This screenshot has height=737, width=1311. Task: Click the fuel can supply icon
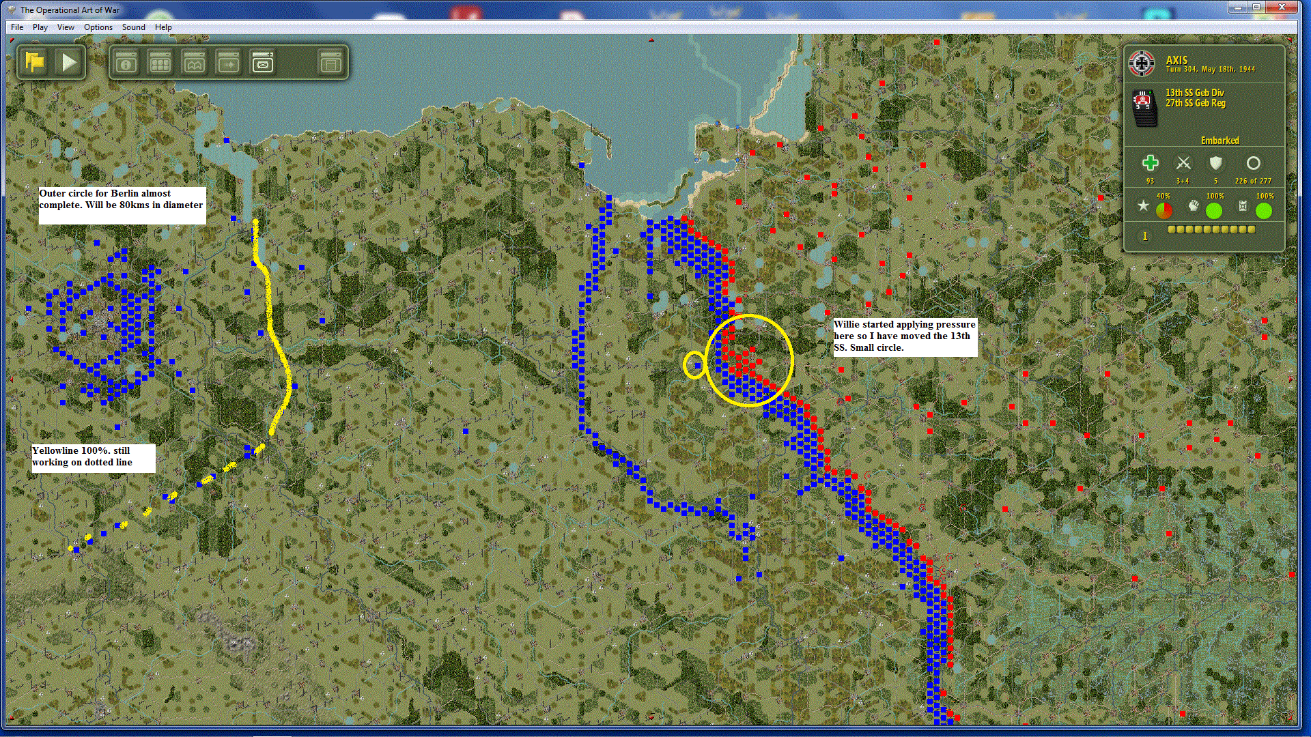tap(1243, 206)
